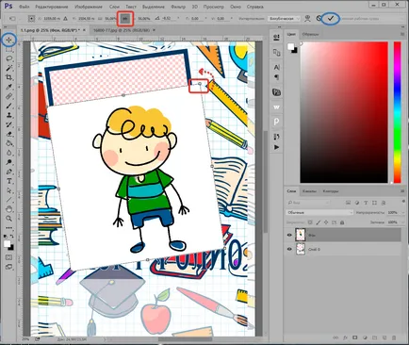Click the foreground color swatch in toolbar
This screenshot has width=409, height=345.
point(8,244)
